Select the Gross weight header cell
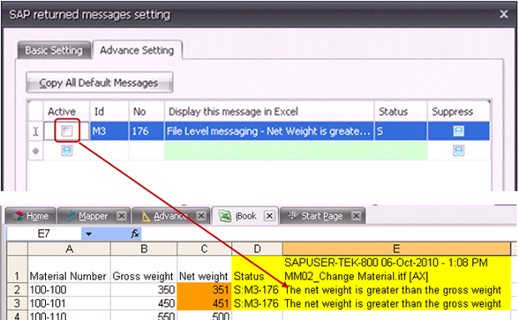 (144, 269)
